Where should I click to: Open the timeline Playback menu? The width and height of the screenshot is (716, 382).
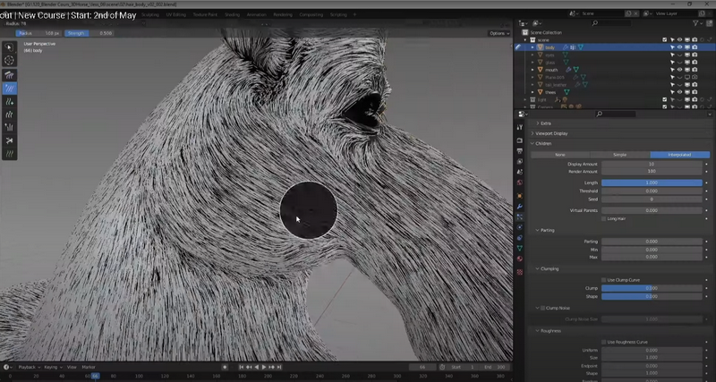point(30,367)
